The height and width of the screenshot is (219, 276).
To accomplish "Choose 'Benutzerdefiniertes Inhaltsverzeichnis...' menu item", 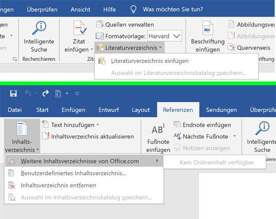I will [x=84, y=173].
